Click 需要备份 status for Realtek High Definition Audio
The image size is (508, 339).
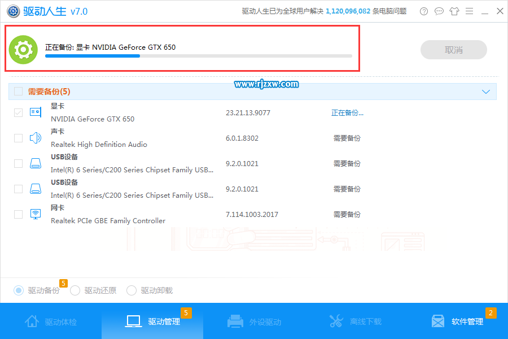(x=347, y=138)
